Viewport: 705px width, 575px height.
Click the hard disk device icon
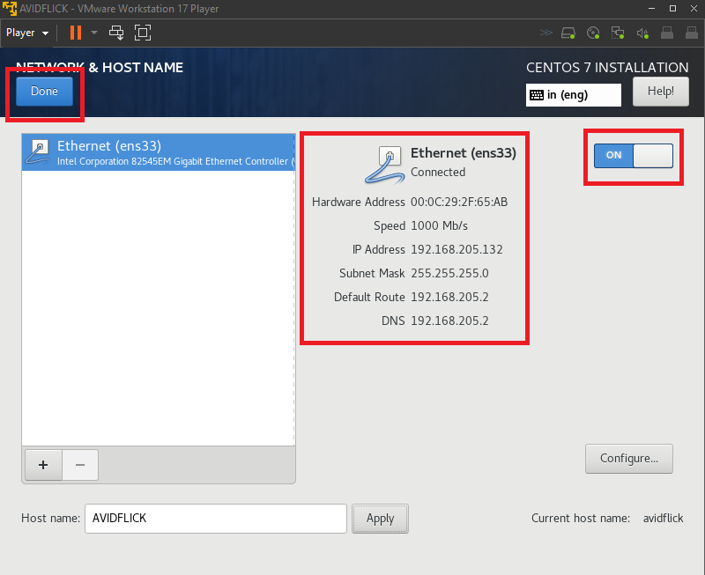tap(569, 33)
